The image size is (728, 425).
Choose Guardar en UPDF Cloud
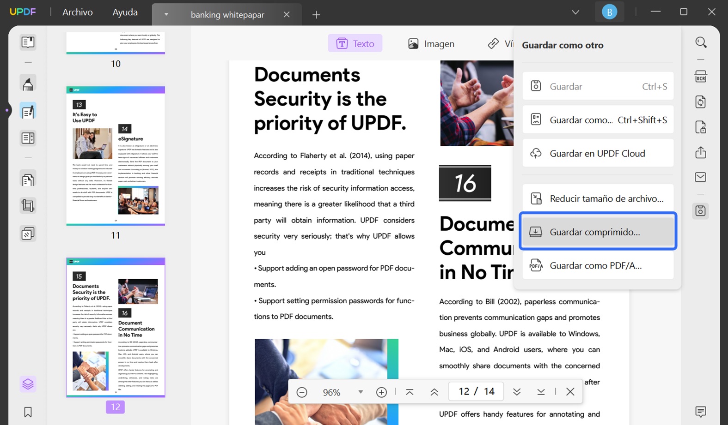tap(598, 153)
